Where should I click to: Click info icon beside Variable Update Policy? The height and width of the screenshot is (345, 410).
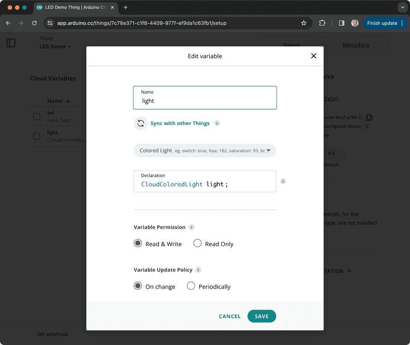tap(198, 270)
